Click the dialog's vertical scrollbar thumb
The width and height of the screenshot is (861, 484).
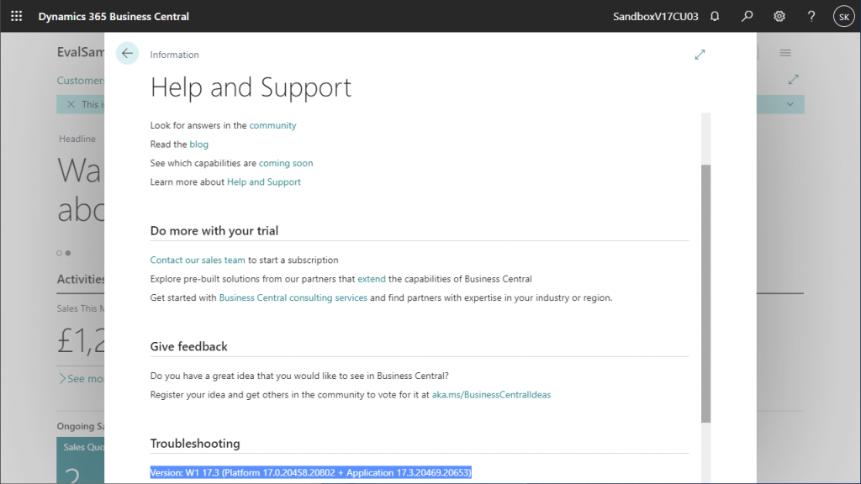[x=705, y=293]
